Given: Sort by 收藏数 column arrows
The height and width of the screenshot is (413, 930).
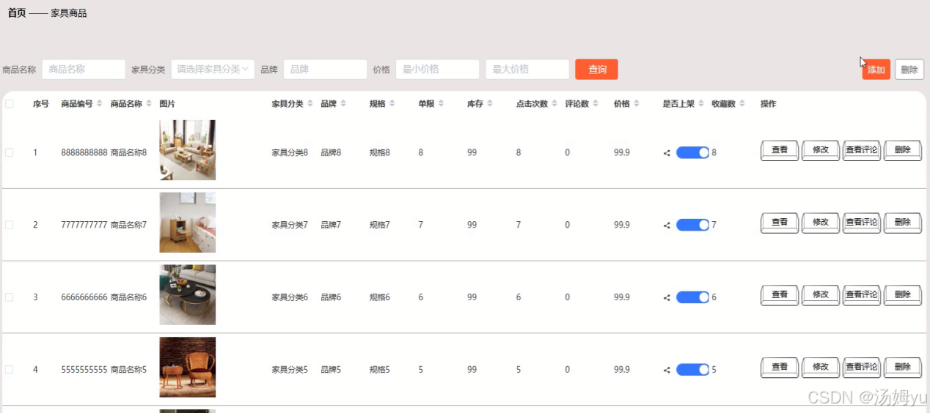Looking at the screenshot, I should pos(742,104).
